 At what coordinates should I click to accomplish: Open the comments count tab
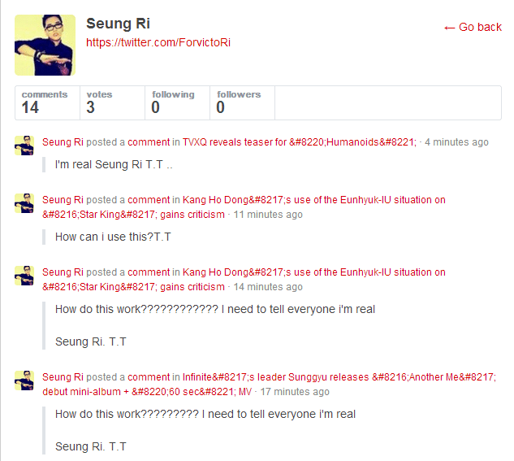click(x=47, y=102)
